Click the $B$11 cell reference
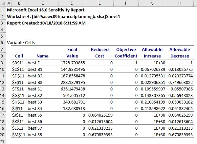The width and height of the screenshot is (197, 144). click(x=18, y=63)
